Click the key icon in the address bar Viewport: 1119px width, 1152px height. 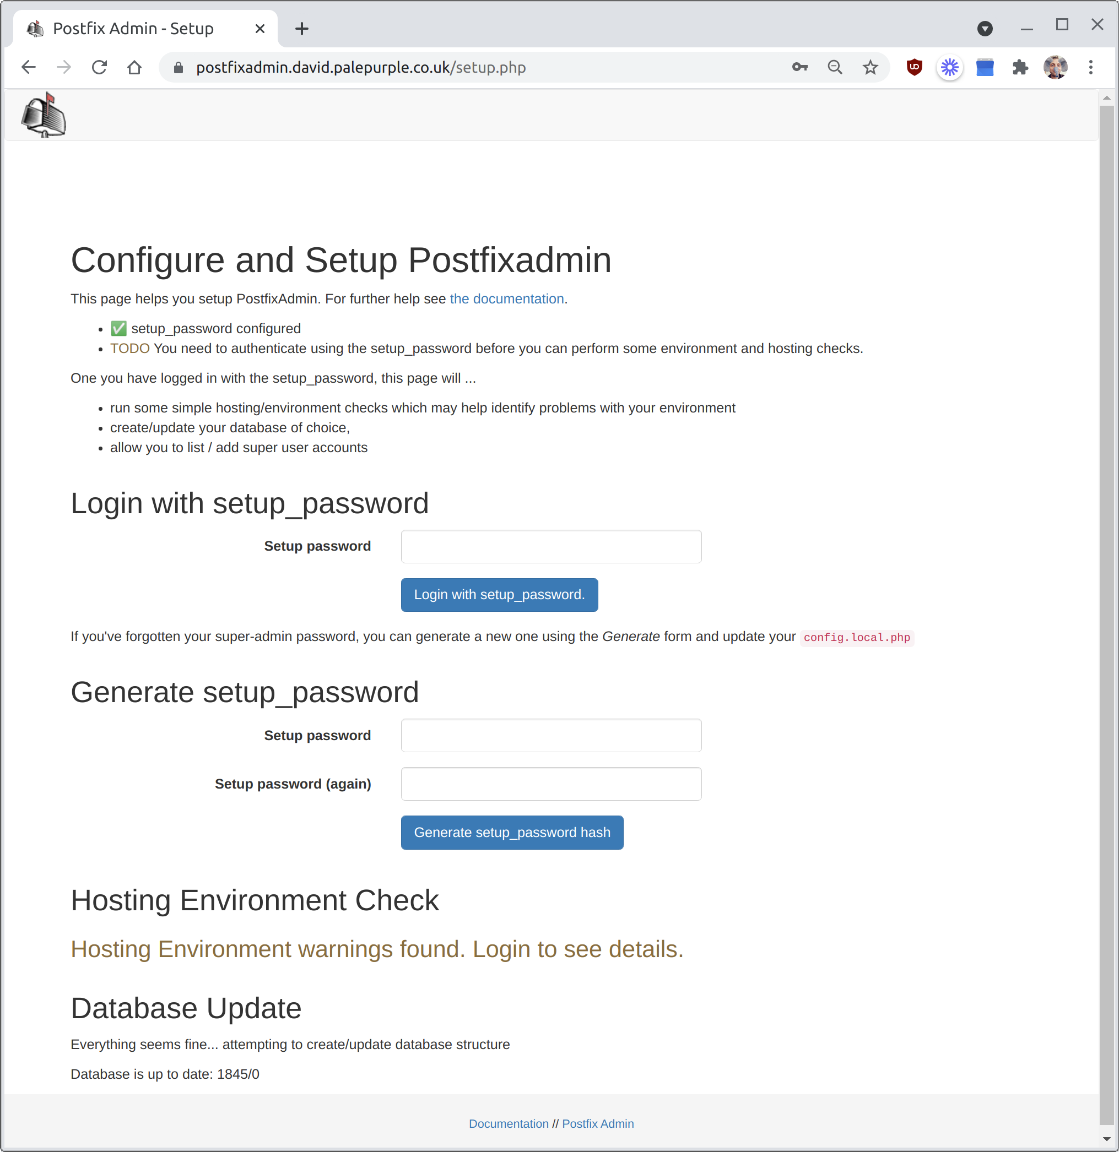pyautogui.click(x=800, y=68)
